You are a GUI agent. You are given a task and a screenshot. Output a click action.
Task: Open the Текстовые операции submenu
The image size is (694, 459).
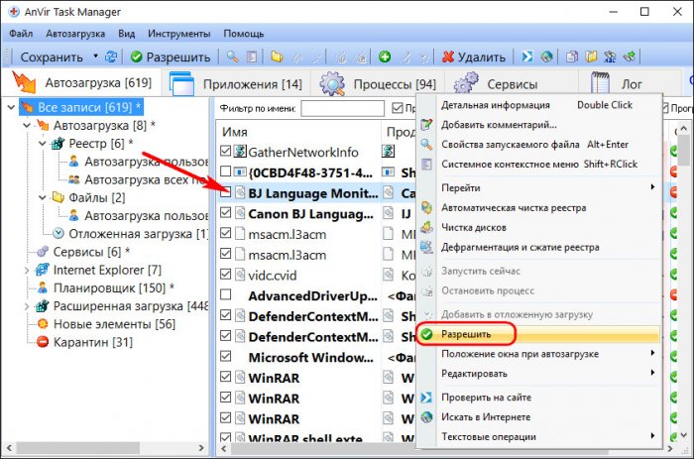pyautogui.click(x=548, y=437)
